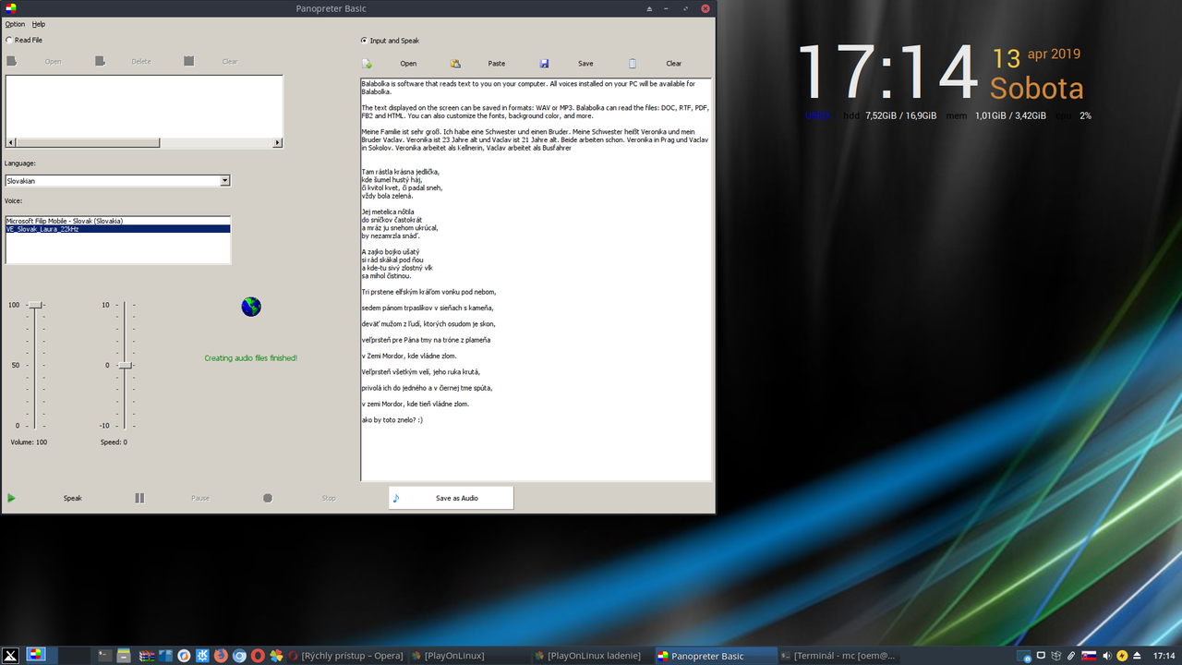Click the disabled Delete icon in the Read File section
The width and height of the screenshot is (1182, 665).
click(x=100, y=61)
